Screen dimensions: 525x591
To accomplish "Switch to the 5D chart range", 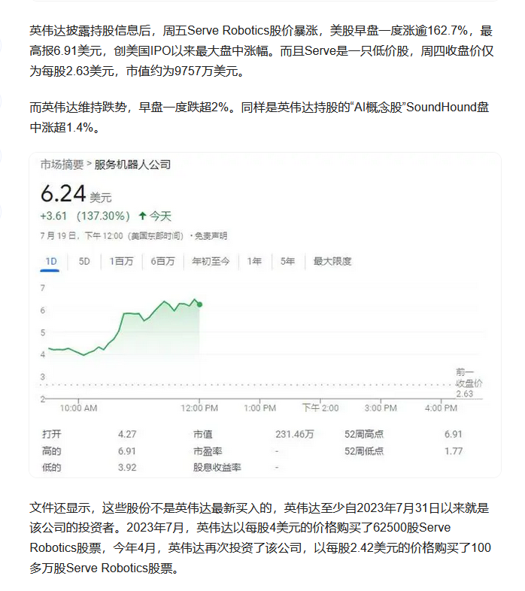I will click(84, 261).
